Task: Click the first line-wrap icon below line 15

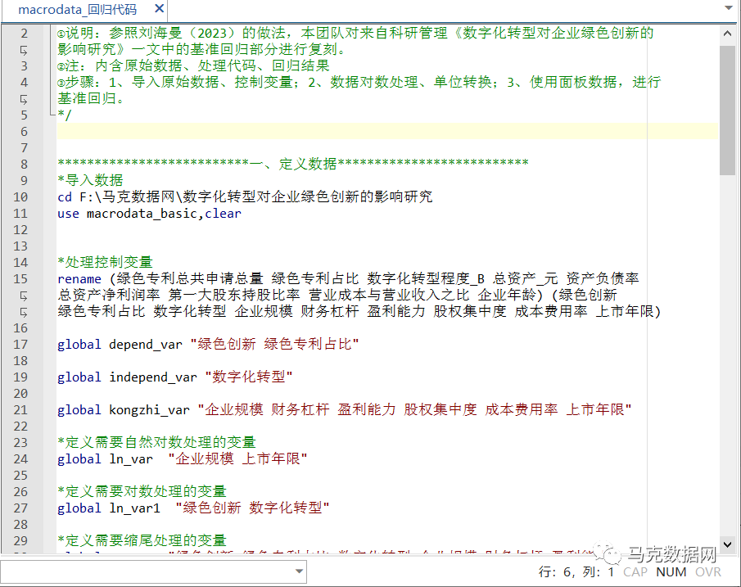Action: pos(24,296)
